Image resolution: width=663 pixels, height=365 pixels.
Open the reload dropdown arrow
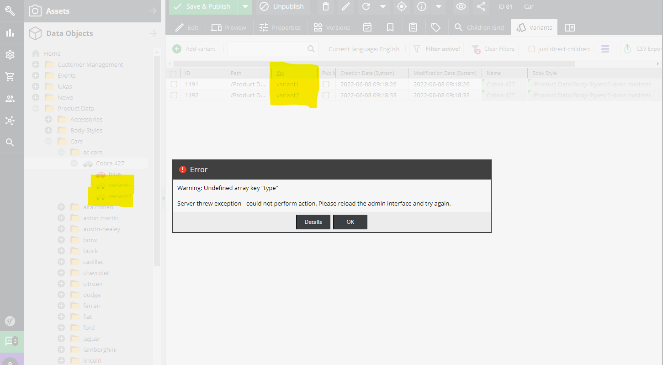383,6
